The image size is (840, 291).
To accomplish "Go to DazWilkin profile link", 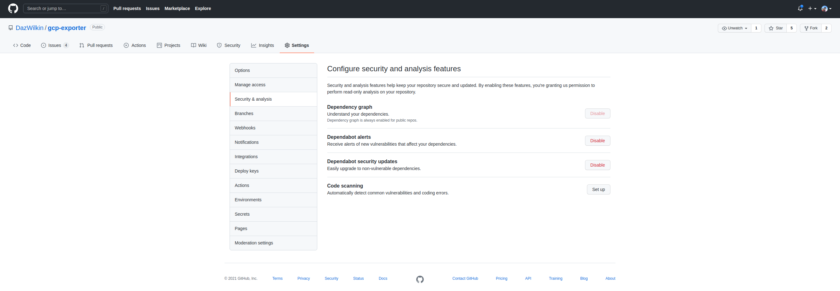I will pyautogui.click(x=29, y=28).
